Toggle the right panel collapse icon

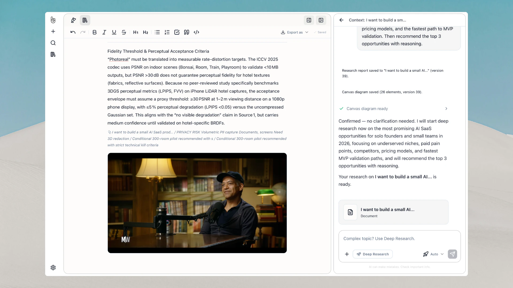pos(321,20)
